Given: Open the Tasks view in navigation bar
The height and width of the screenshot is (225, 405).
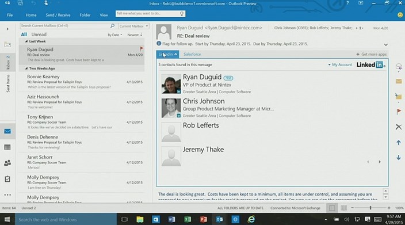Looking at the screenshot, I should [7, 179].
